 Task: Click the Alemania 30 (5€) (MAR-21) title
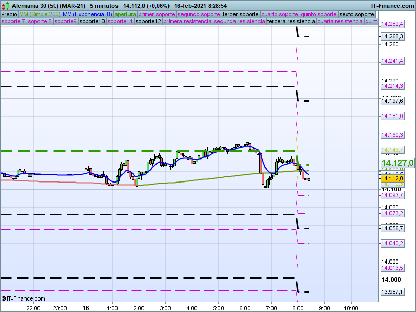click(x=48, y=6)
